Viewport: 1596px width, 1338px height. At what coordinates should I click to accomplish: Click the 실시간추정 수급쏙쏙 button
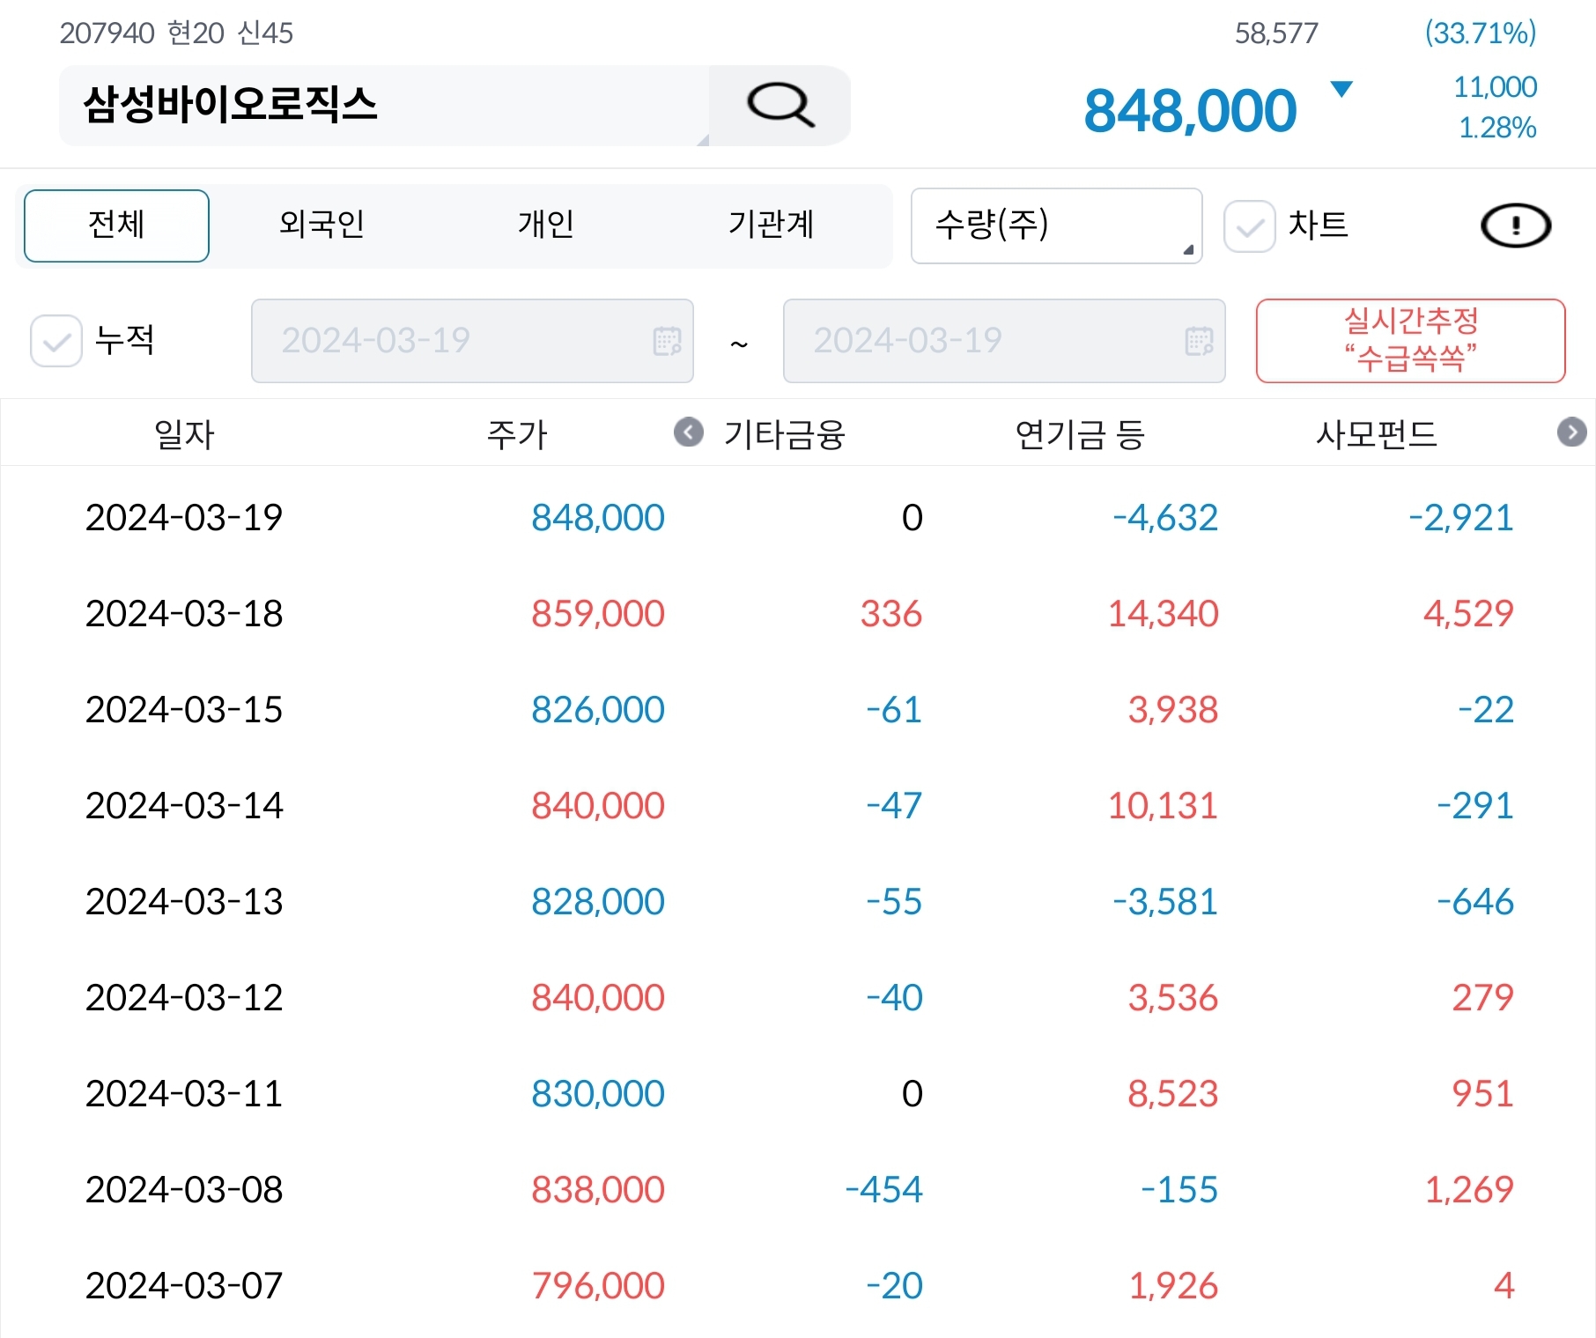(x=1410, y=341)
